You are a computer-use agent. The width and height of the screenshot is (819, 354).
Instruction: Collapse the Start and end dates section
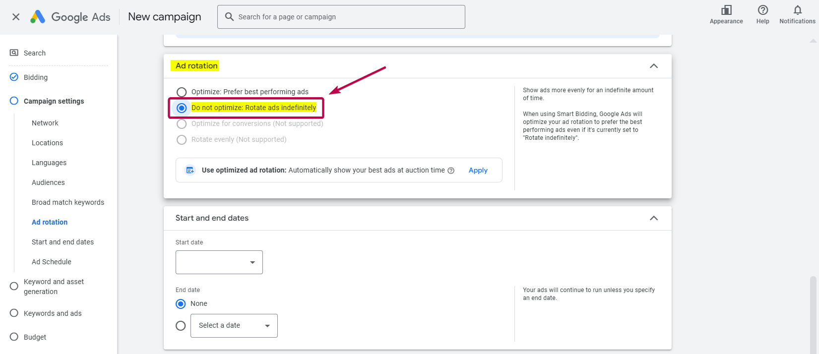(x=654, y=218)
